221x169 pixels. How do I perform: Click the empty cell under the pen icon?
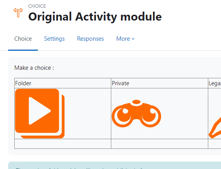214,144
